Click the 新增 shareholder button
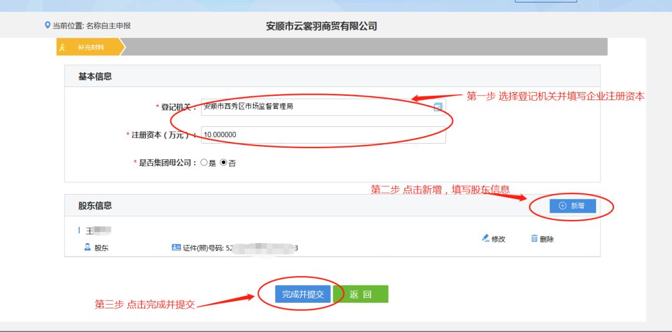The image size is (672, 332). point(572,206)
